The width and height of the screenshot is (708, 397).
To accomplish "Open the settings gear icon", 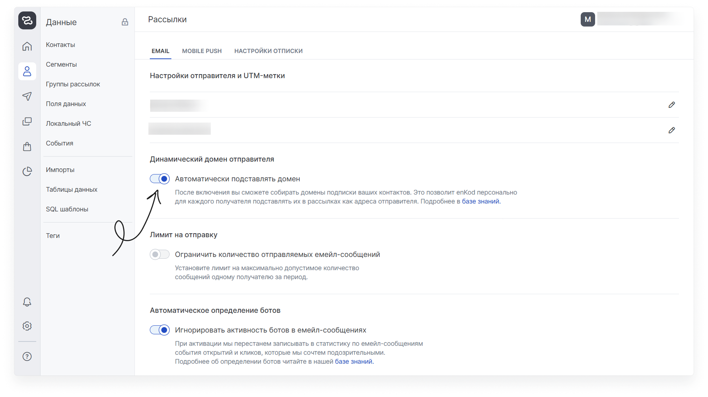I will (x=27, y=326).
